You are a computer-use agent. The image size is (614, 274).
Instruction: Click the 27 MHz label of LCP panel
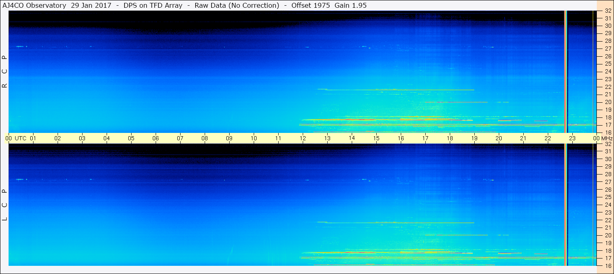tap(607, 182)
